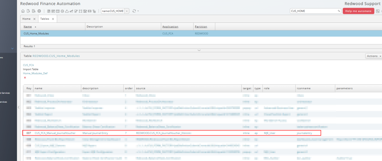Open the small arrow next to refresh icon
382x161 pixels.
(138, 11)
